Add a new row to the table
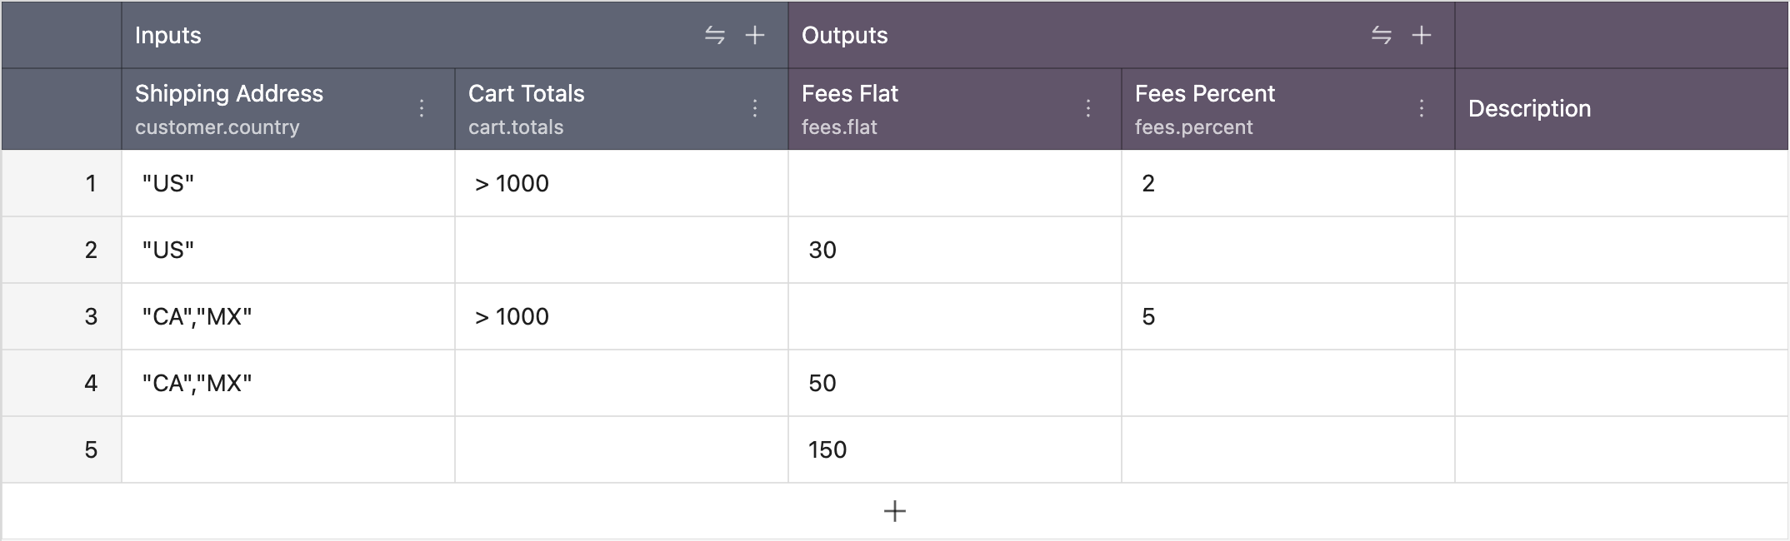This screenshot has height=541, width=1790. point(895,511)
